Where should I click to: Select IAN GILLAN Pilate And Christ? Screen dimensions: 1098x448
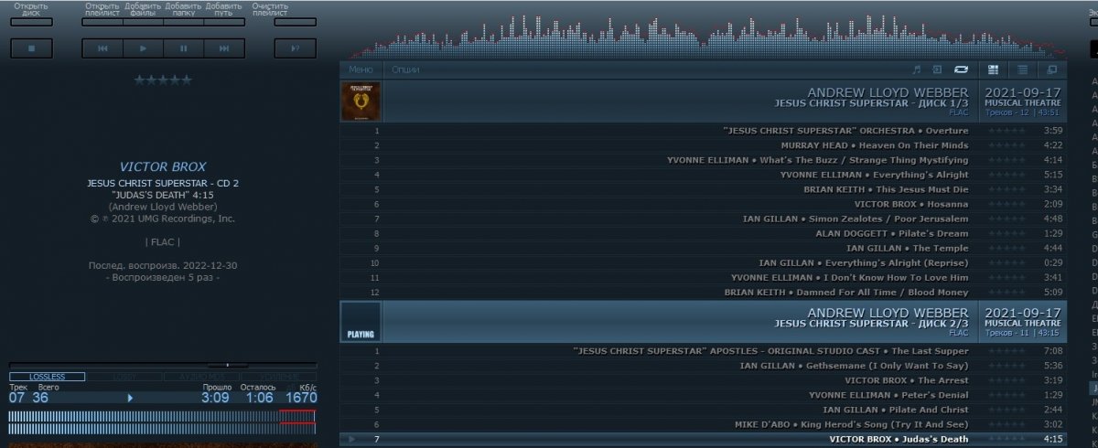tap(703, 410)
